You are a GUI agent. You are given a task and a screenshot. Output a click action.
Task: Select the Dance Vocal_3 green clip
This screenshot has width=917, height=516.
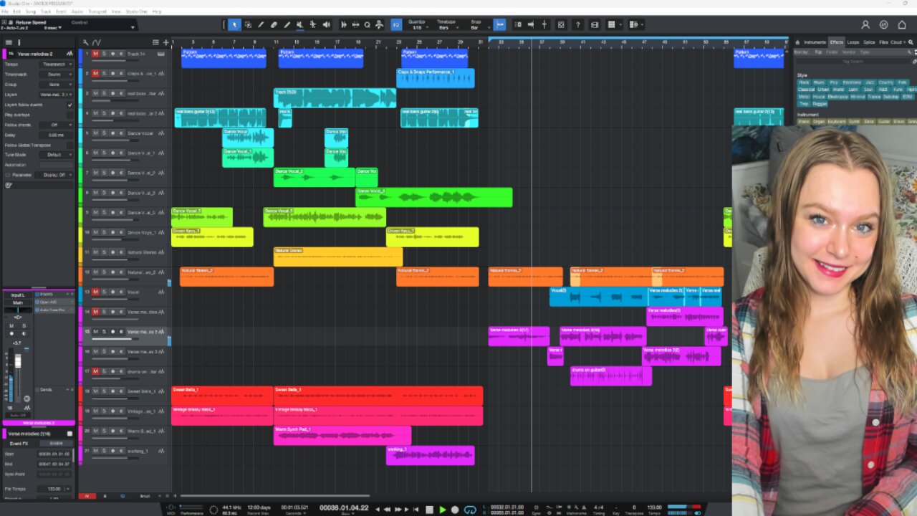433,197
